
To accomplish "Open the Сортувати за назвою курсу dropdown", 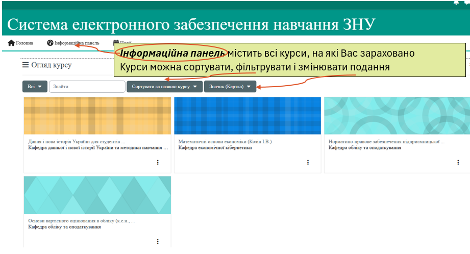I will (x=164, y=87).
